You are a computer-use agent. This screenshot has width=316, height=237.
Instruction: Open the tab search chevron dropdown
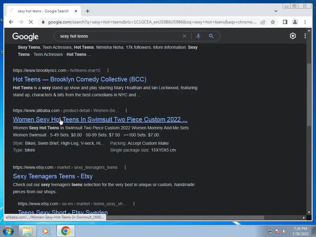pos(276,11)
